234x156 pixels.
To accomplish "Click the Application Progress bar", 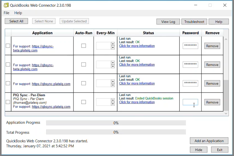I will pyautogui.click(x=116, y=123).
